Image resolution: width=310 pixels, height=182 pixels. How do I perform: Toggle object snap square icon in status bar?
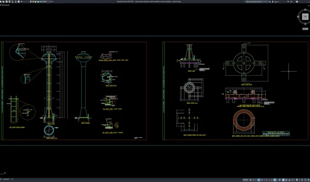(275, 180)
